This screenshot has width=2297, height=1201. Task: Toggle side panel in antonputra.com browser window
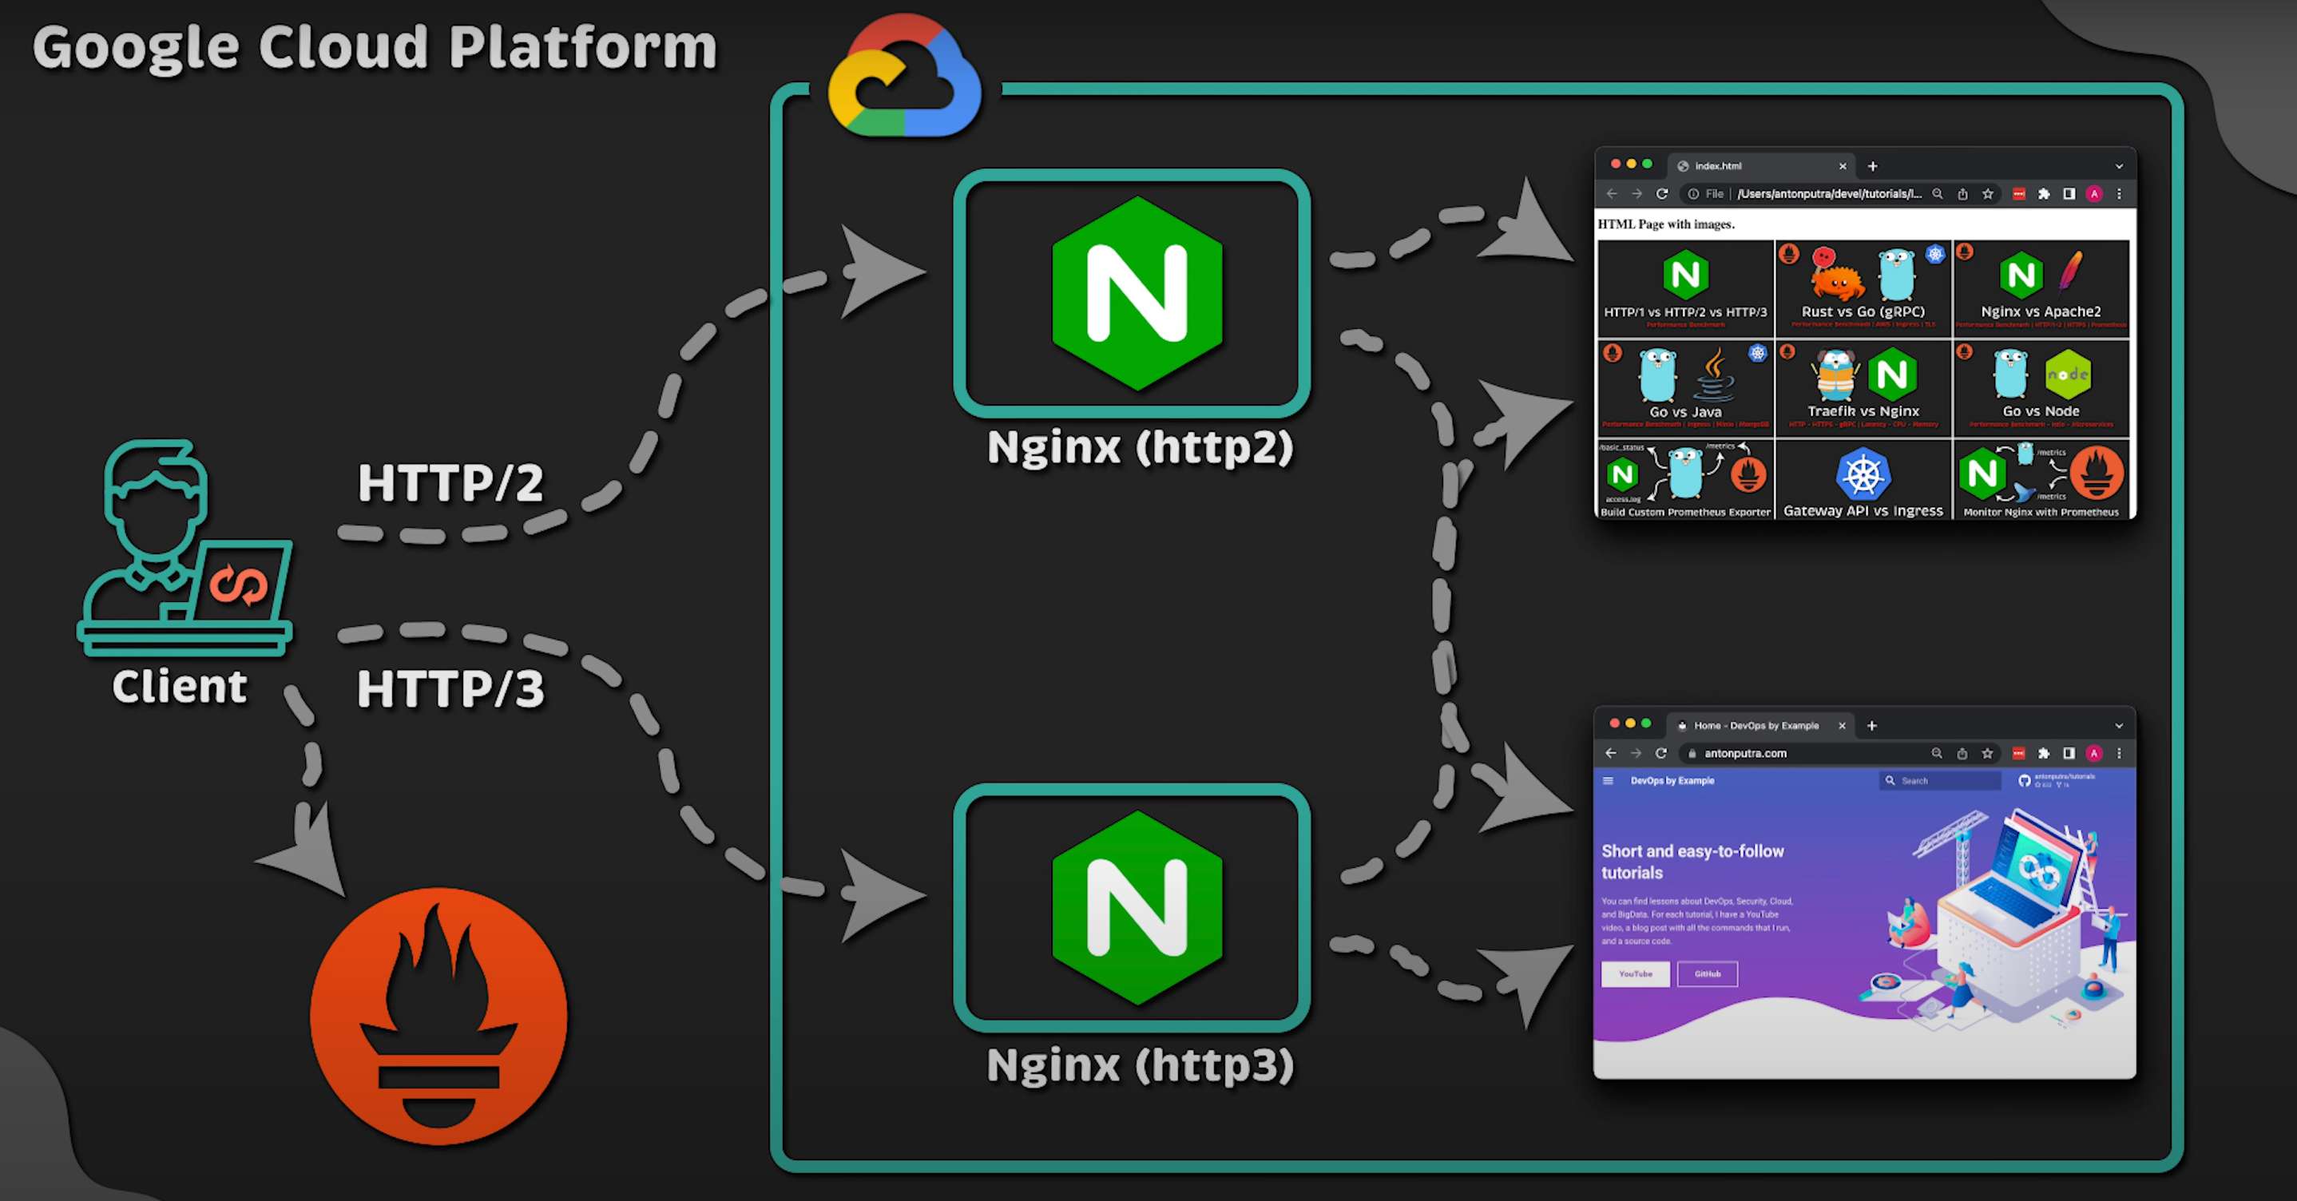pyautogui.click(x=2069, y=753)
